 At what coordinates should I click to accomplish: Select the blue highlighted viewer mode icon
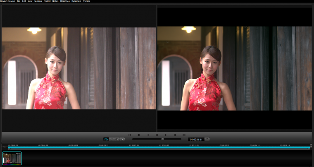pos(106,139)
